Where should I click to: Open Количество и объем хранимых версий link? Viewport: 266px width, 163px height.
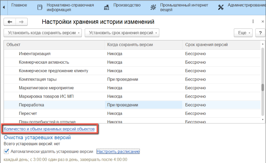click(x=49, y=129)
